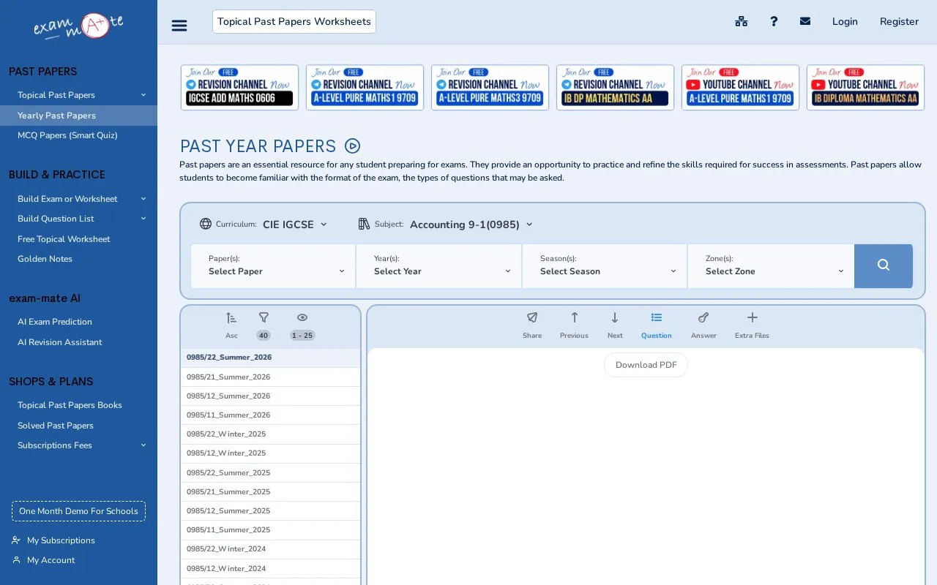Open the Select Season dropdown
The width and height of the screenshot is (937, 585).
pos(605,265)
